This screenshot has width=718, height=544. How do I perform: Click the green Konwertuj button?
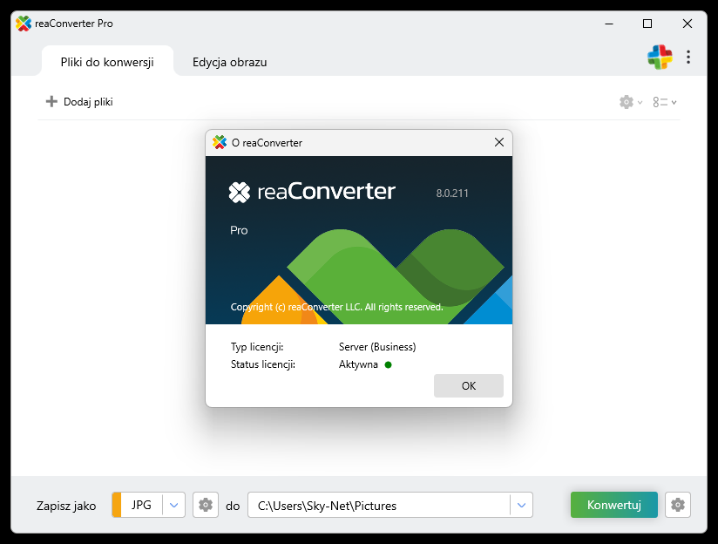click(x=614, y=505)
